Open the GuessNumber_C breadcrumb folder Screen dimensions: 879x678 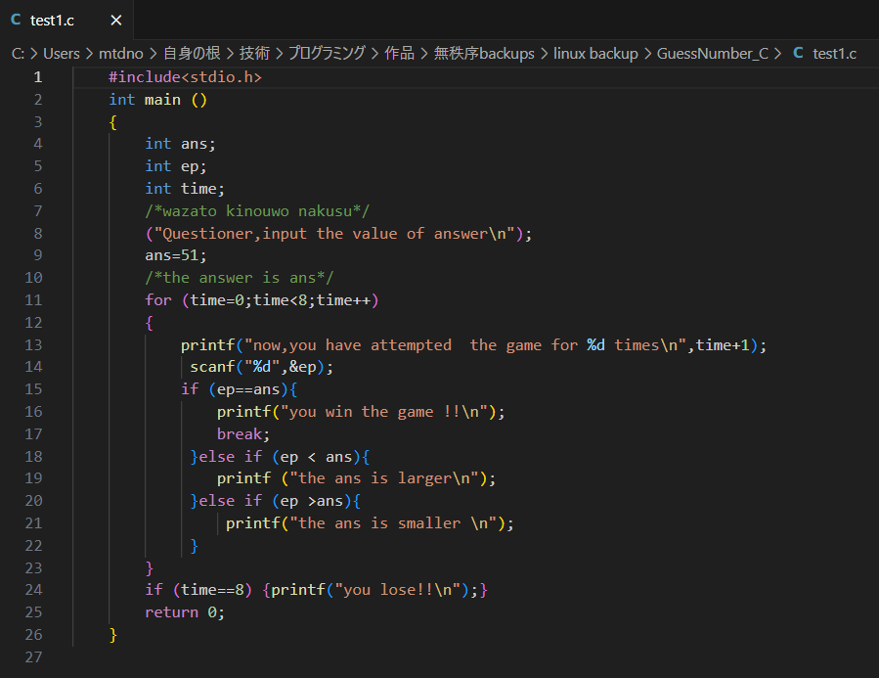point(713,54)
